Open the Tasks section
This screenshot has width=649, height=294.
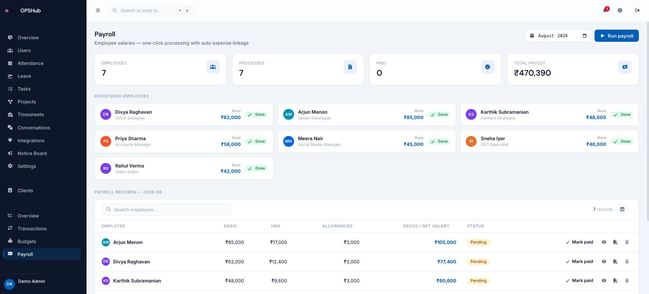pyautogui.click(x=42, y=89)
